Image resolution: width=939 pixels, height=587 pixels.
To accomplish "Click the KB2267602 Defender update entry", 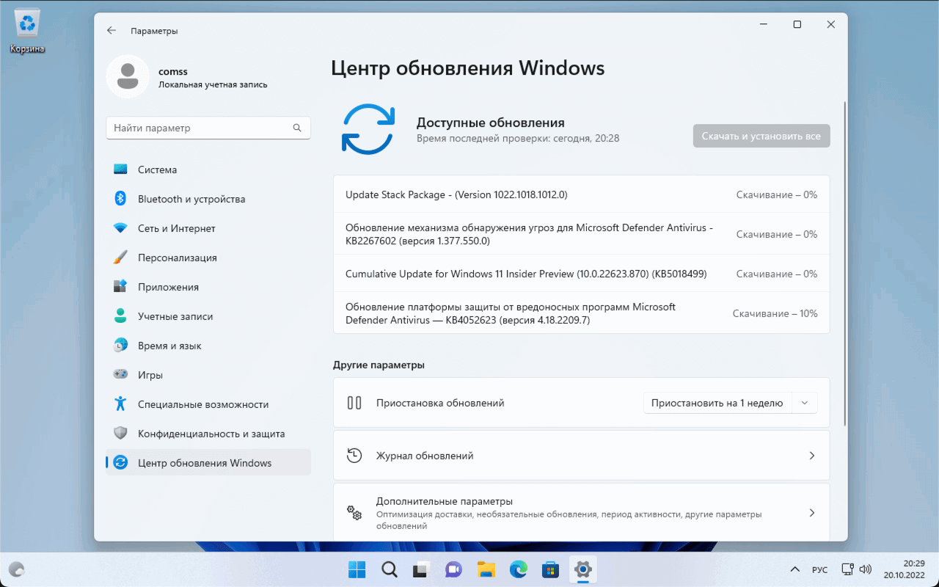I will coord(581,234).
